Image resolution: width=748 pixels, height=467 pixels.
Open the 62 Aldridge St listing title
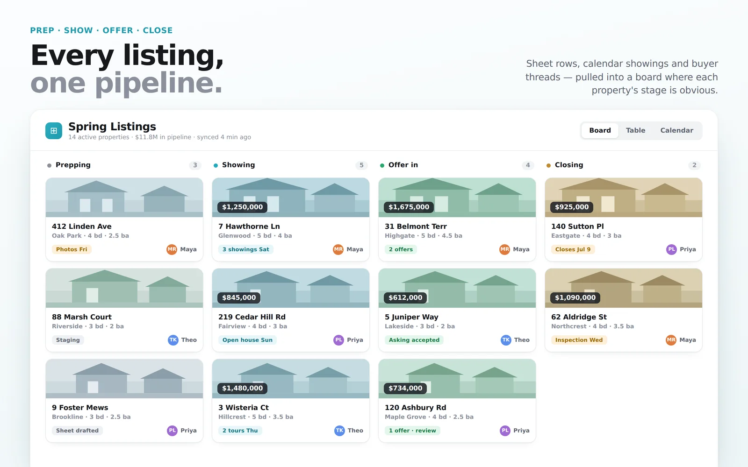click(579, 317)
